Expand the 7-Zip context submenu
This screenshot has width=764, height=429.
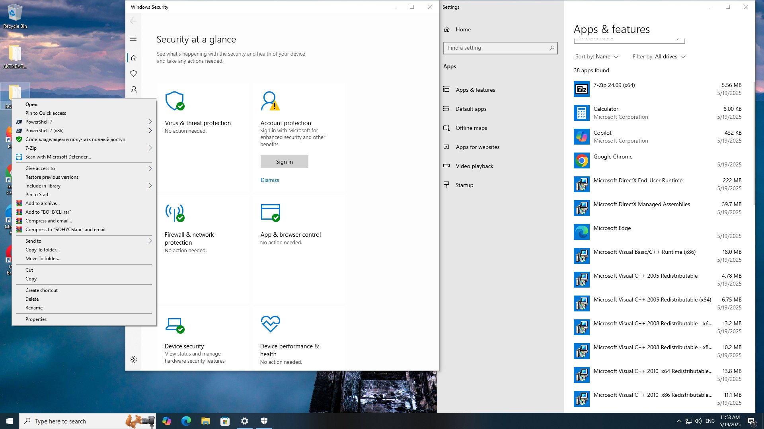(84, 148)
